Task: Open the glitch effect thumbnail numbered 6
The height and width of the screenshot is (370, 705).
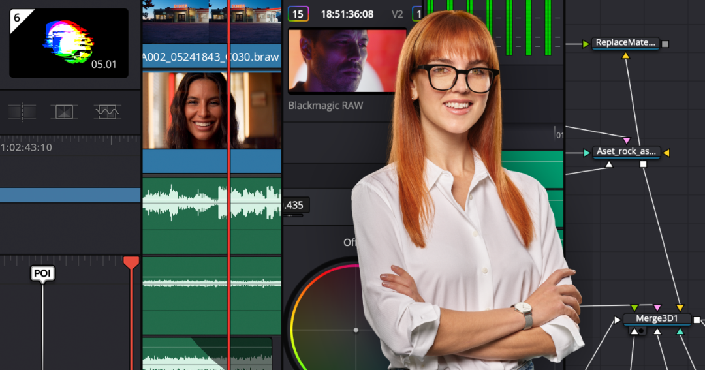Action: (69, 43)
